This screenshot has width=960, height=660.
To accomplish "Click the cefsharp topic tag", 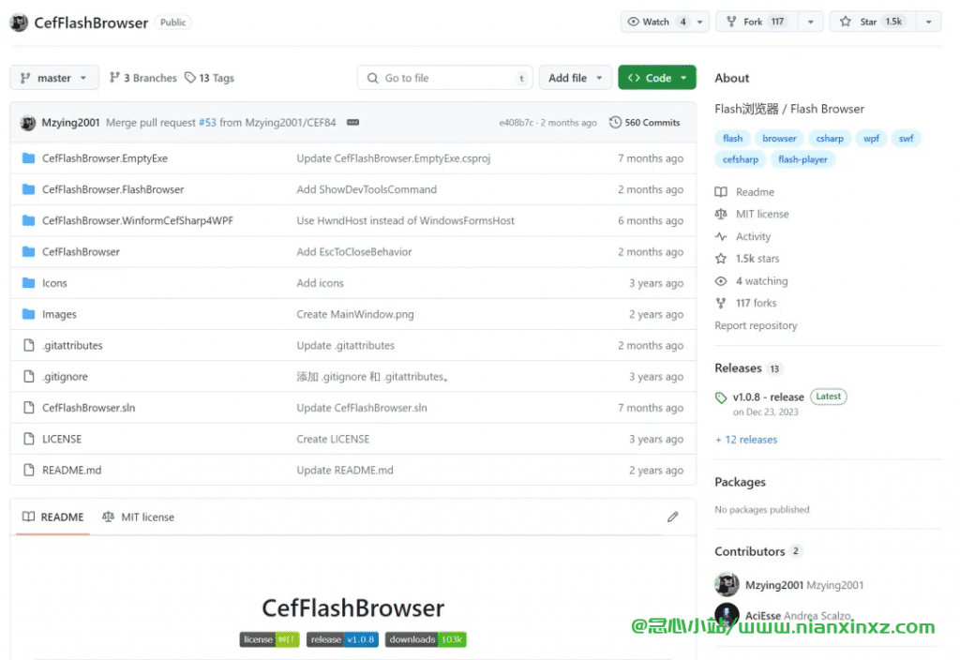I will tap(741, 159).
